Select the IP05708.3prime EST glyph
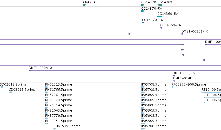Viewport: 221px width, 130px height. click(143, 129)
